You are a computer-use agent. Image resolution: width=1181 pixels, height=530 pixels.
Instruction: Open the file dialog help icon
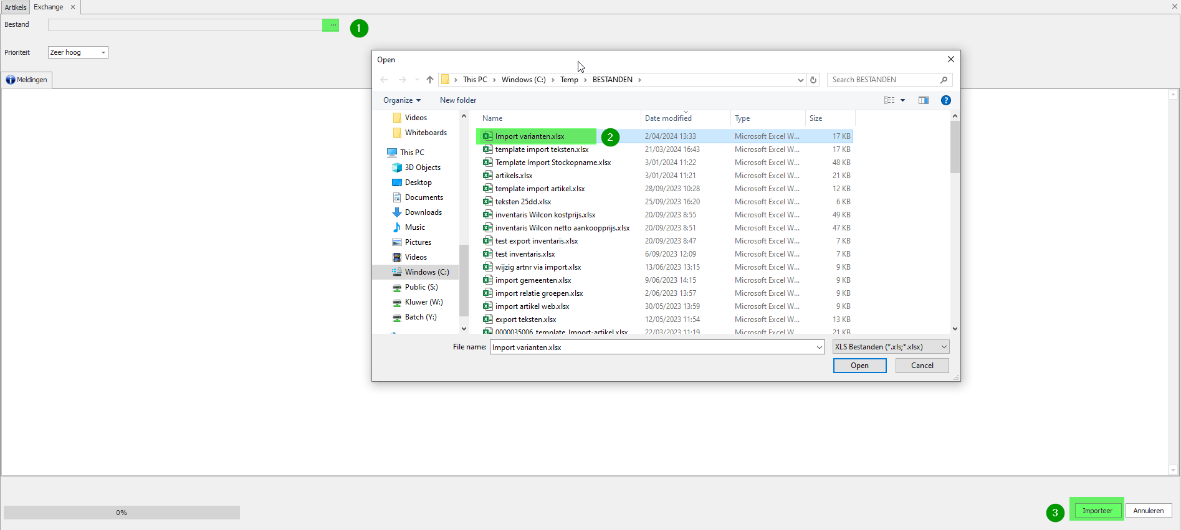[x=946, y=100]
